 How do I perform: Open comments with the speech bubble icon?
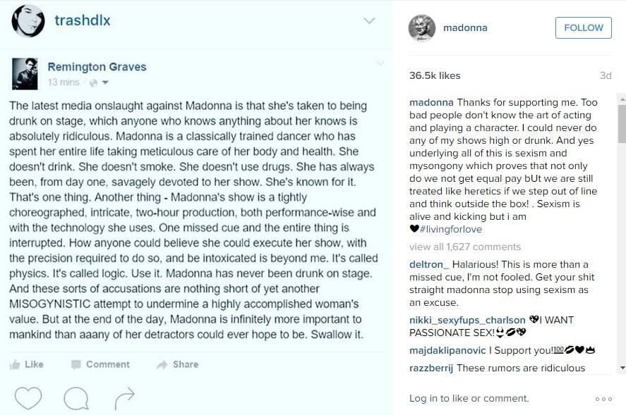[x=76, y=398]
